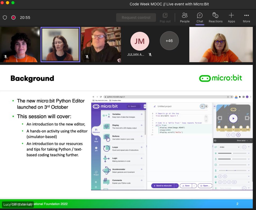Click the temperature slider in simulator
The image size is (256, 210).
[232, 159]
